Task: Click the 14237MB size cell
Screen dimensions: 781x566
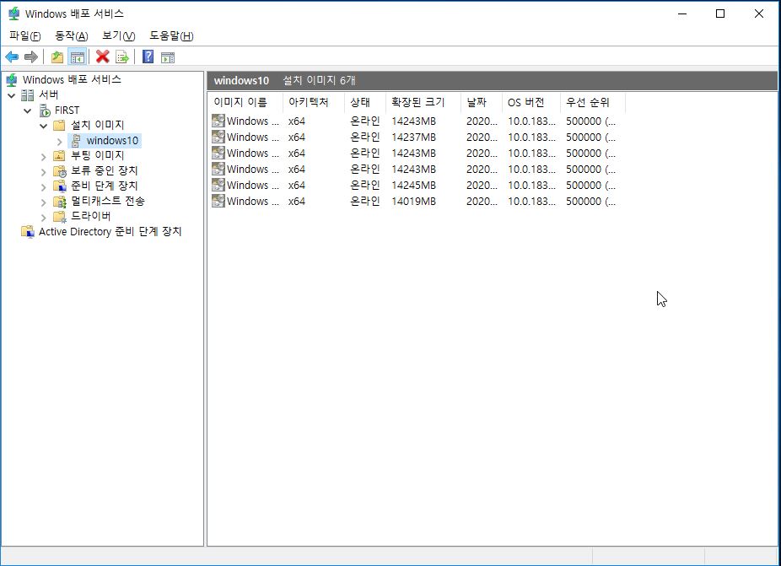Action: pos(413,137)
